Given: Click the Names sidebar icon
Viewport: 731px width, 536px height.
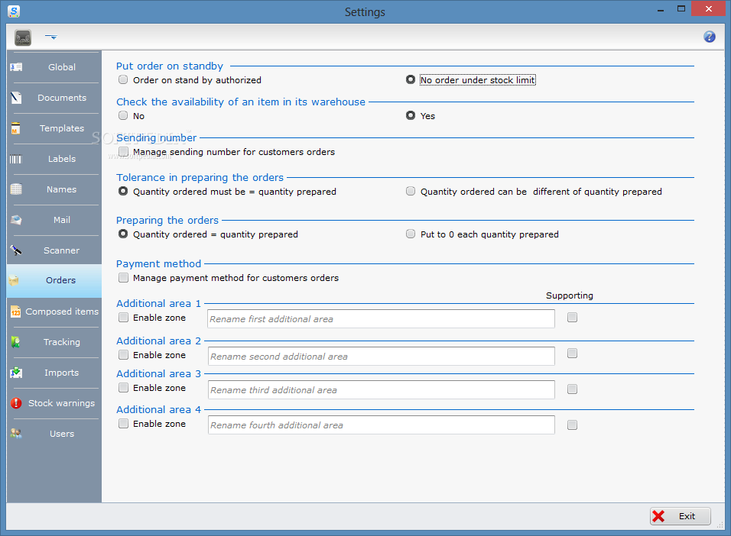Looking at the screenshot, I should click(16, 189).
